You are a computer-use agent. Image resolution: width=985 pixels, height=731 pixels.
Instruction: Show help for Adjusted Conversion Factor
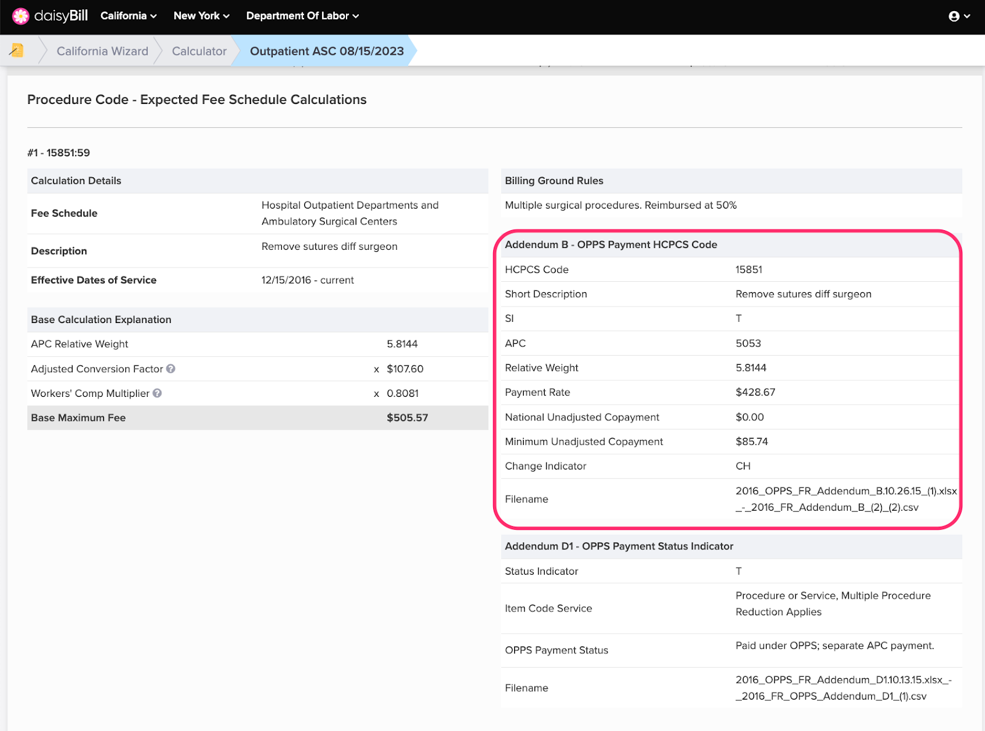pyautogui.click(x=171, y=369)
